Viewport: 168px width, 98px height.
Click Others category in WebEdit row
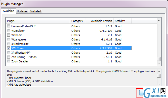[x=76, y=35]
